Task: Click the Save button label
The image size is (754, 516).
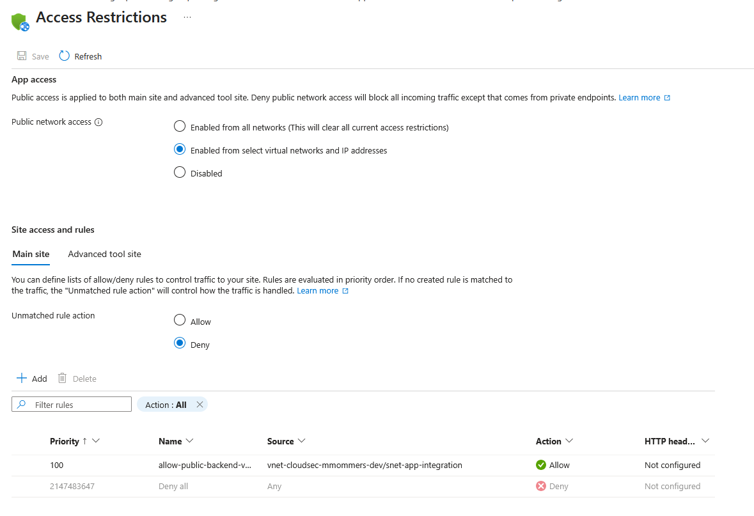Action: [40, 57]
